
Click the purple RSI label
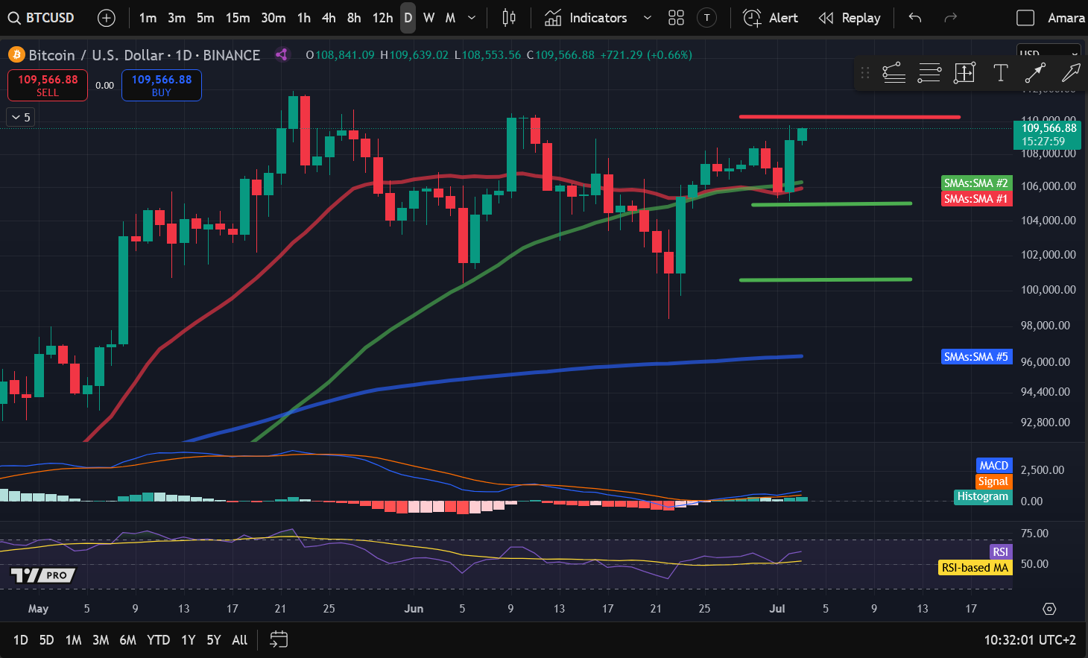[x=1000, y=552]
